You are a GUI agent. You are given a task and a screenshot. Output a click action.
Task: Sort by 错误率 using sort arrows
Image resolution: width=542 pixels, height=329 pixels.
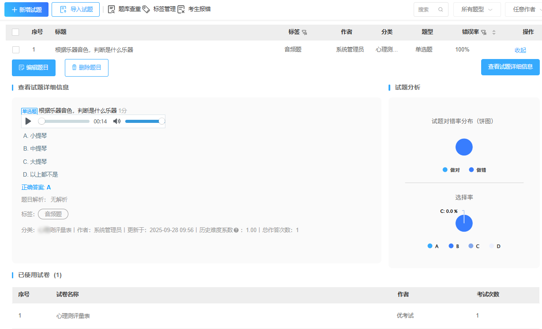pyautogui.click(x=494, y=32)
